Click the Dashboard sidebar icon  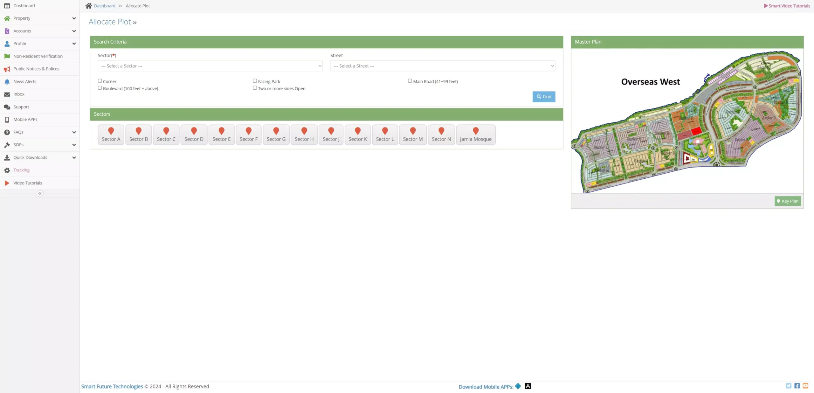point(7,5)
